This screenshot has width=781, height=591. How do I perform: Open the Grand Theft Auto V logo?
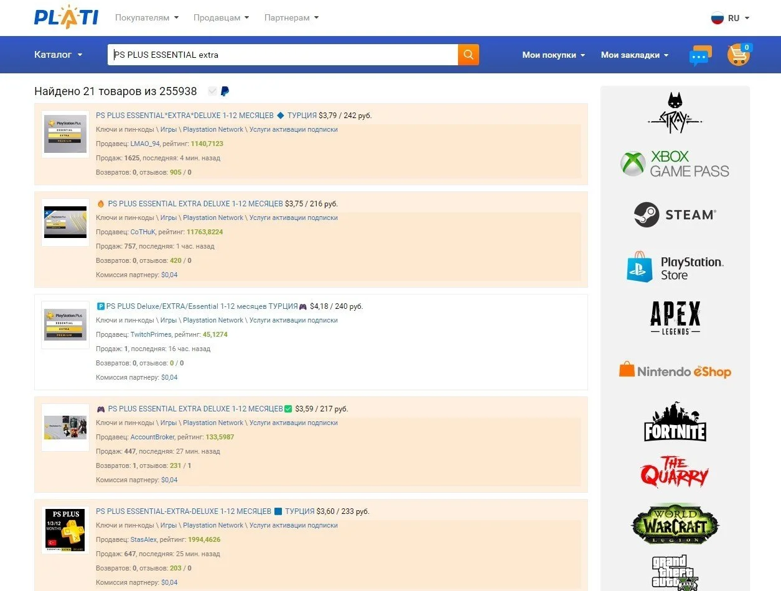pos(675,572)
